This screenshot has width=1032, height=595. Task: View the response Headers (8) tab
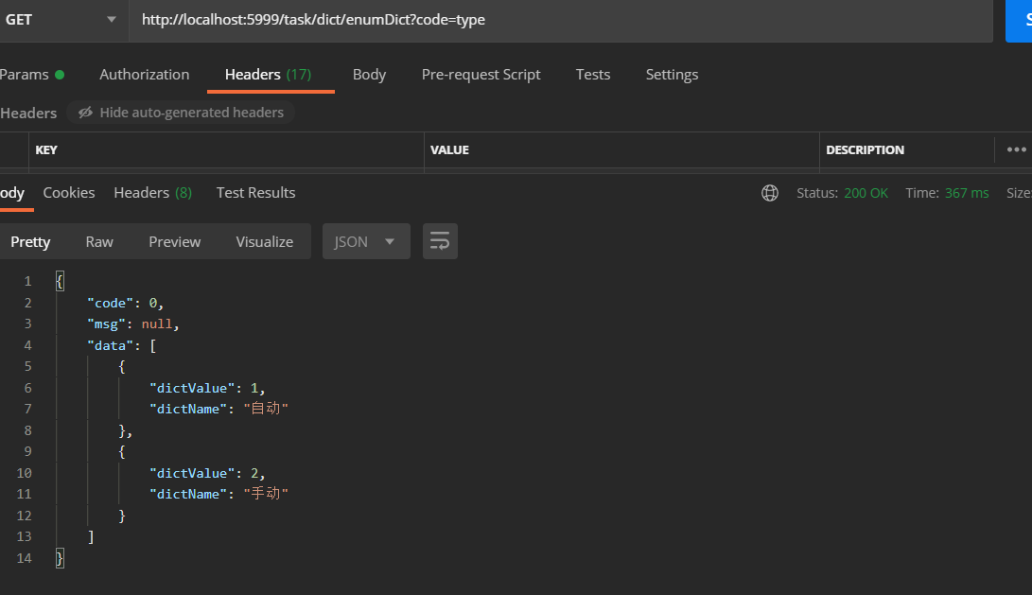tap(152, 193)
